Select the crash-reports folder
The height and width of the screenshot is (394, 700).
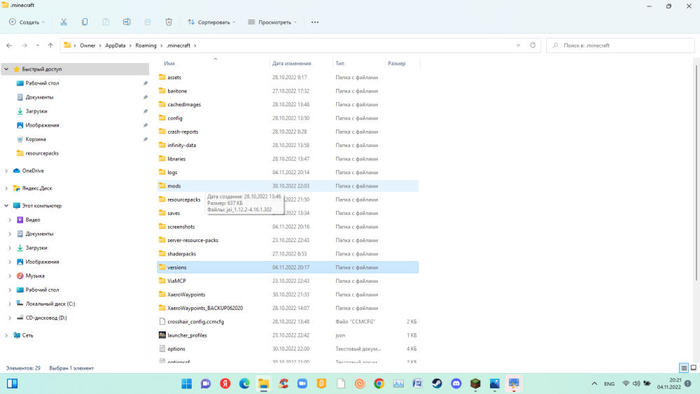(288, 132)
